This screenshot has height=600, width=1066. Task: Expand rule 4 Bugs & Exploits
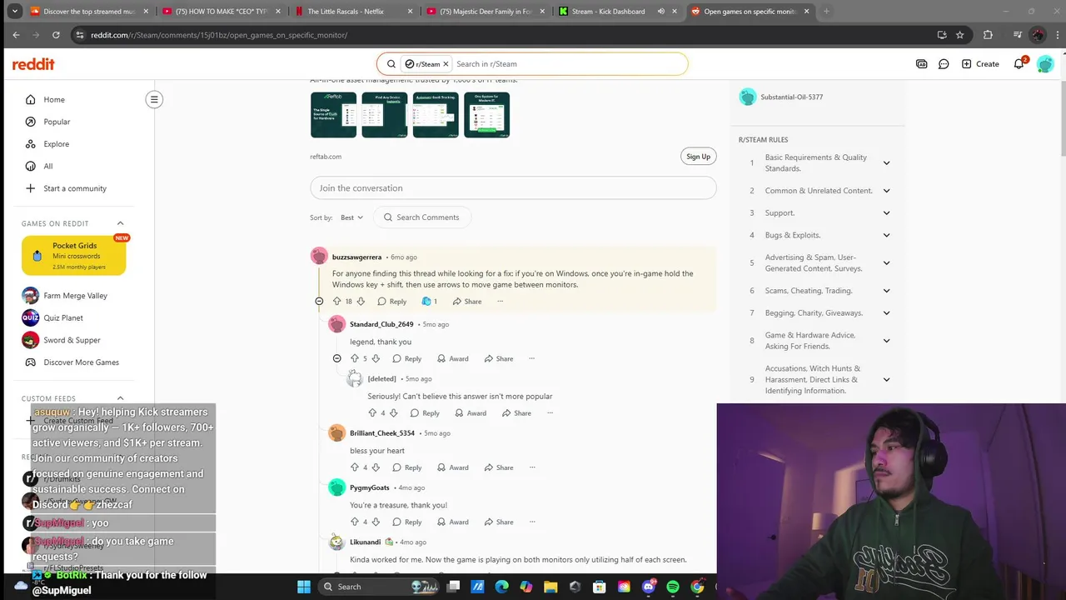pyautogui.click(x=886, y=235)
